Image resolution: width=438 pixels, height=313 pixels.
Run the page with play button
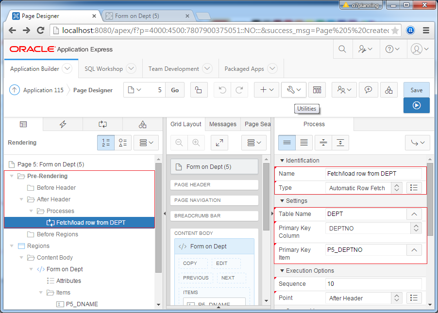pyautogui.click(x=417, y=105)
